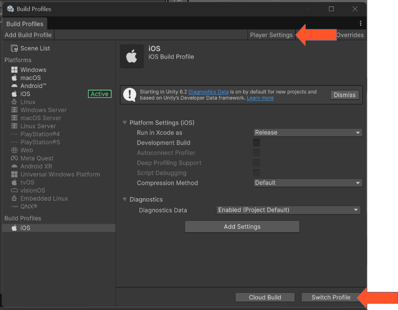Toggle the Script Debugging checkbox
Image resolution: width=398 pixels, height=310 pixels.
pos(256,173)
